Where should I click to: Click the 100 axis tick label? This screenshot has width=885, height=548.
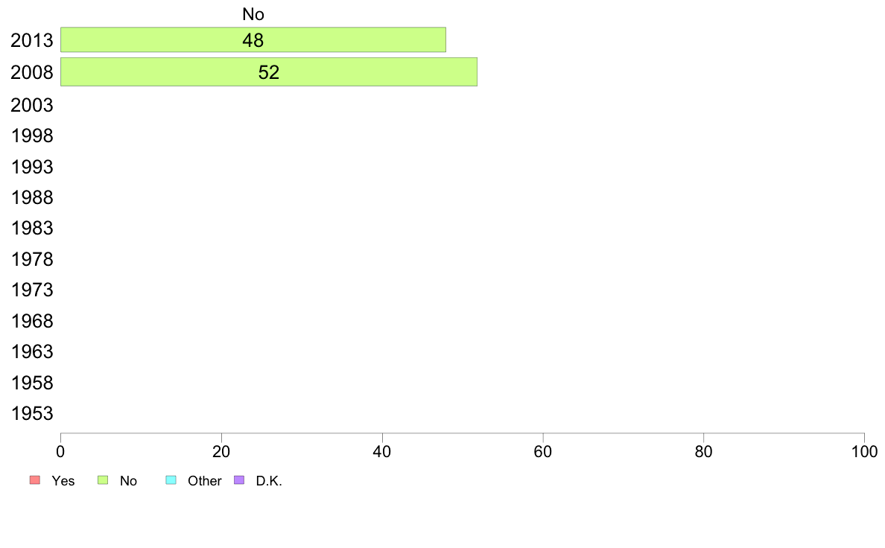point(864,451)
